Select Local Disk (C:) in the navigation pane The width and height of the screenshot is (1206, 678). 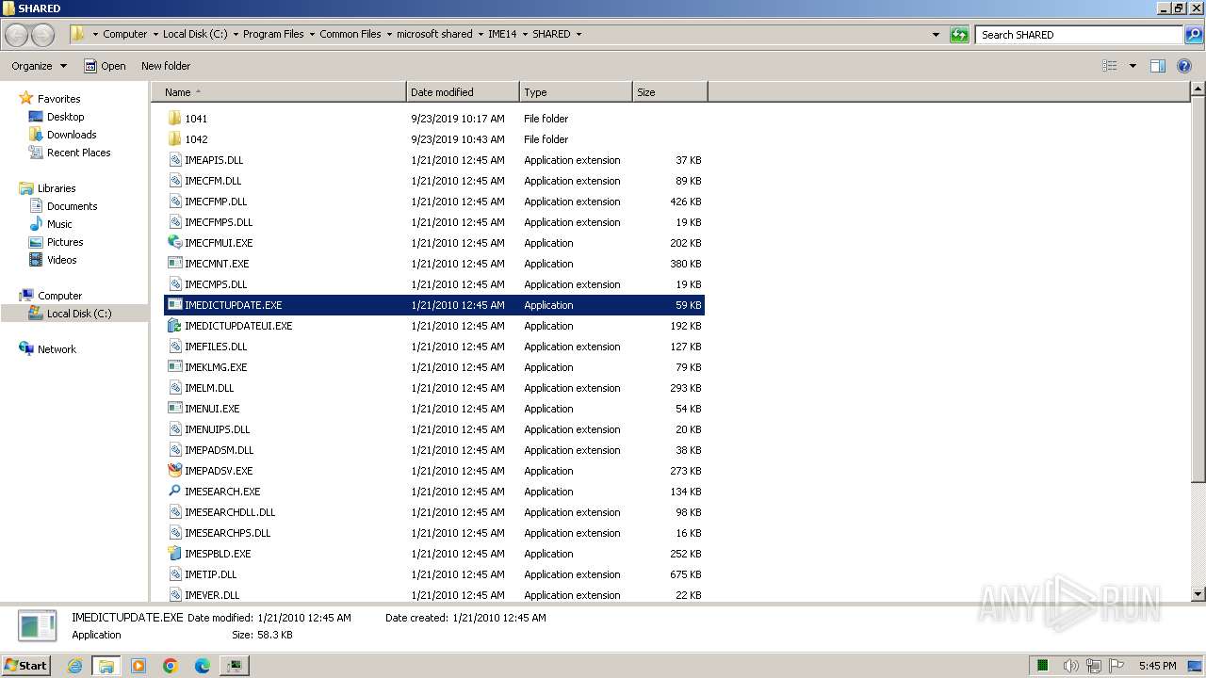(78, 314)
